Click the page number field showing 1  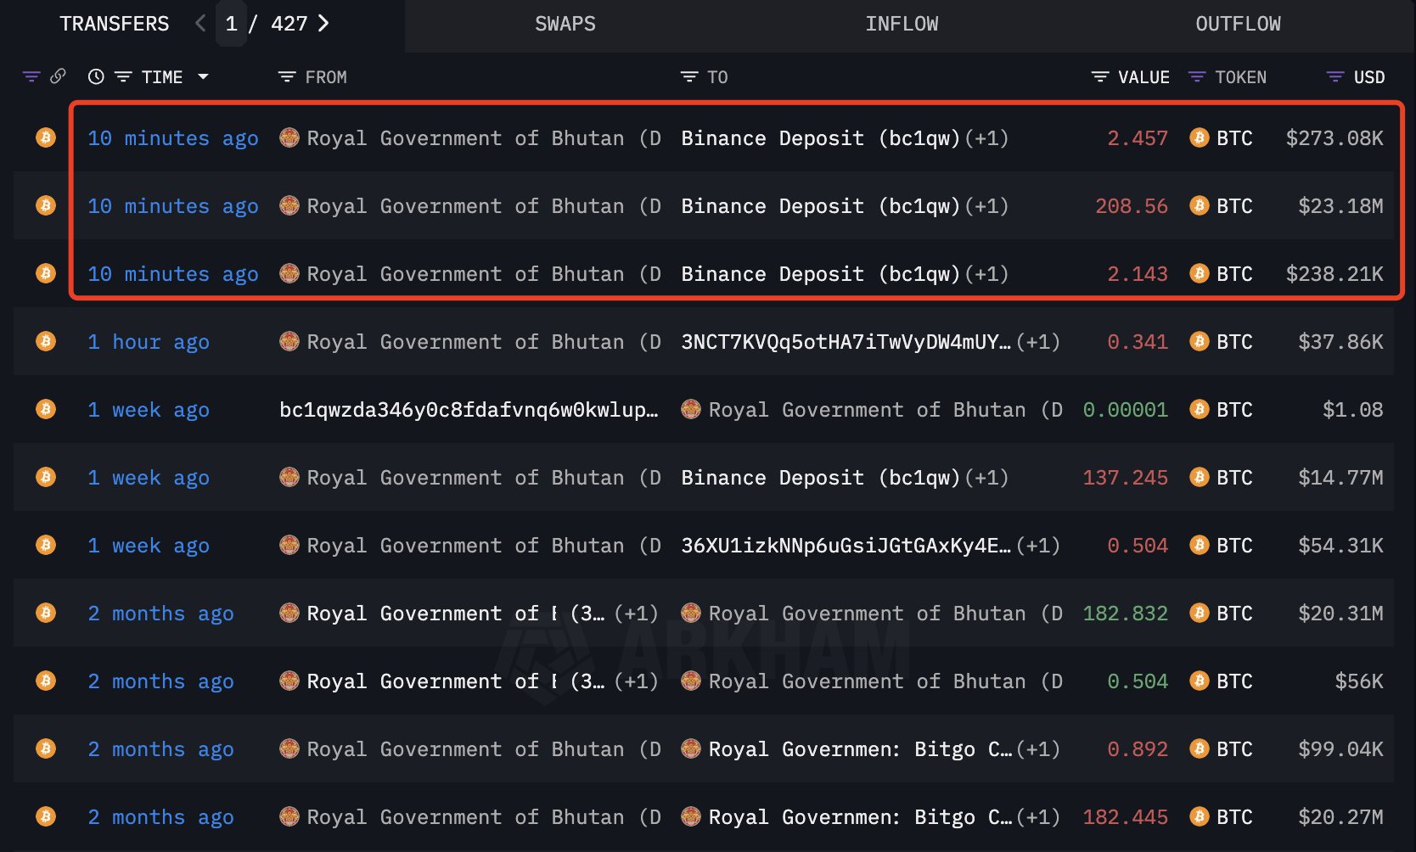[231, 23]
